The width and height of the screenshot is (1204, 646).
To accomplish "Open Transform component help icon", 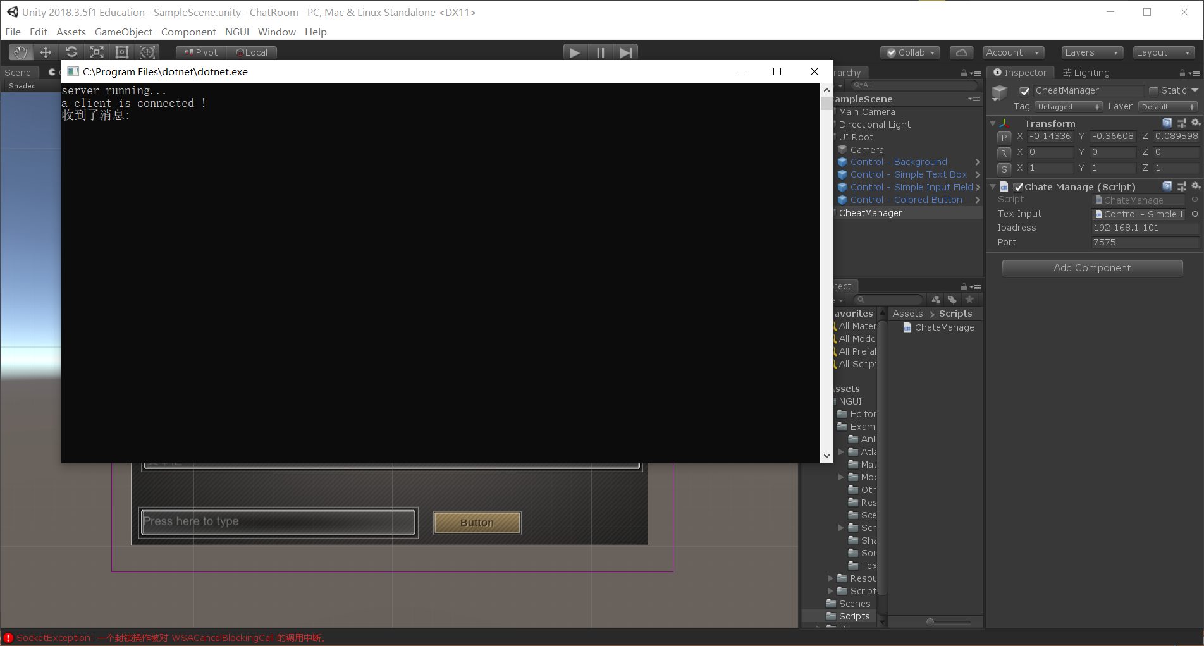I will tap(1167, 123).
